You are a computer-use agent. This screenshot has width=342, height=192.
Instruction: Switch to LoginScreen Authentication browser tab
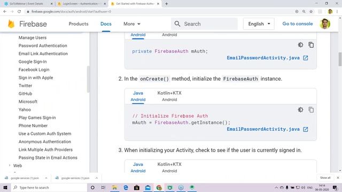(81, 4)
